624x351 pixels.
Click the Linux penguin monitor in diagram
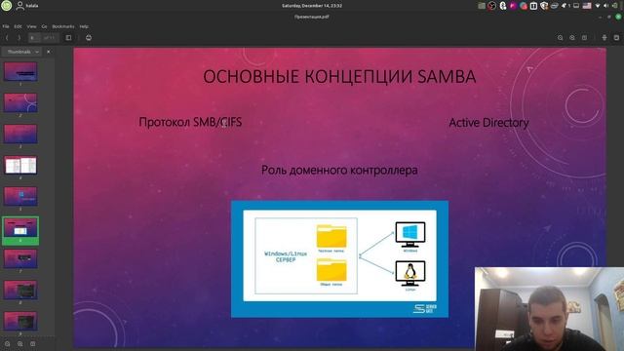pyautogui.click(x=410, y=273)
